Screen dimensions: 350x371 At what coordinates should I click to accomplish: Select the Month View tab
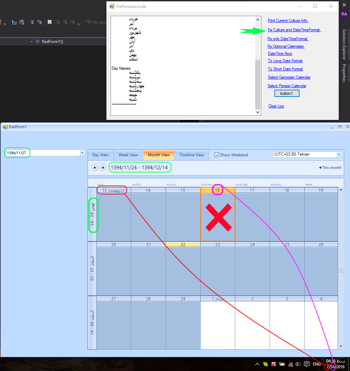point(159,155)
